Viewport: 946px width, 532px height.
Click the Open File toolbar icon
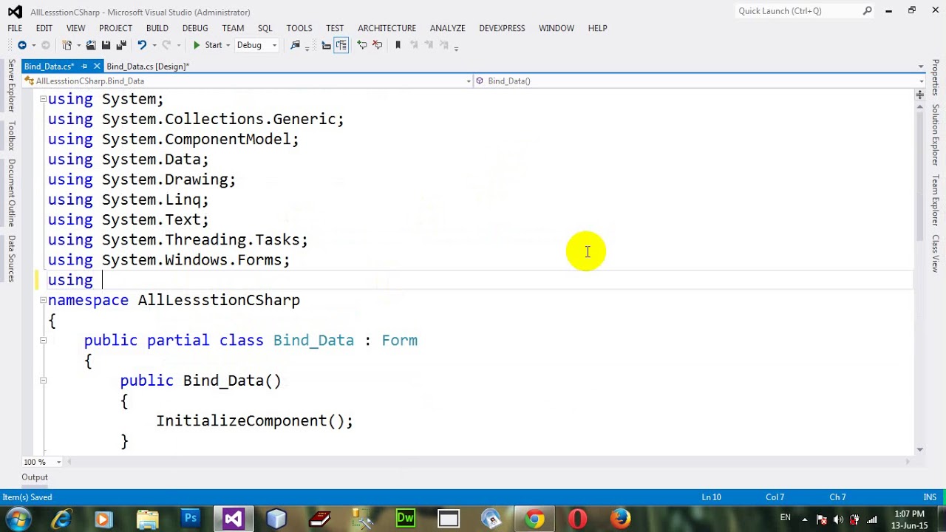tap(91, 45)
